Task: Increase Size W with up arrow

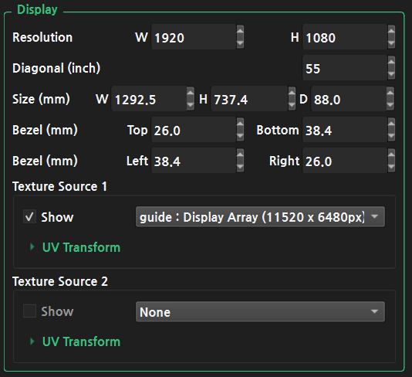Action: [x=191, y=93]
